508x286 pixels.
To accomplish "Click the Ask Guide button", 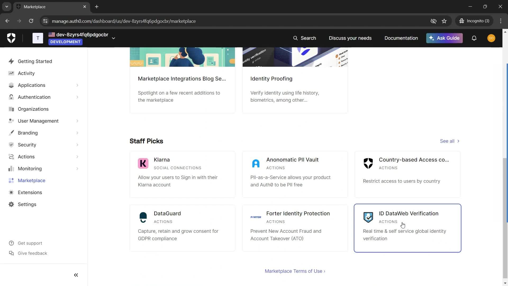I will point(444,38).
